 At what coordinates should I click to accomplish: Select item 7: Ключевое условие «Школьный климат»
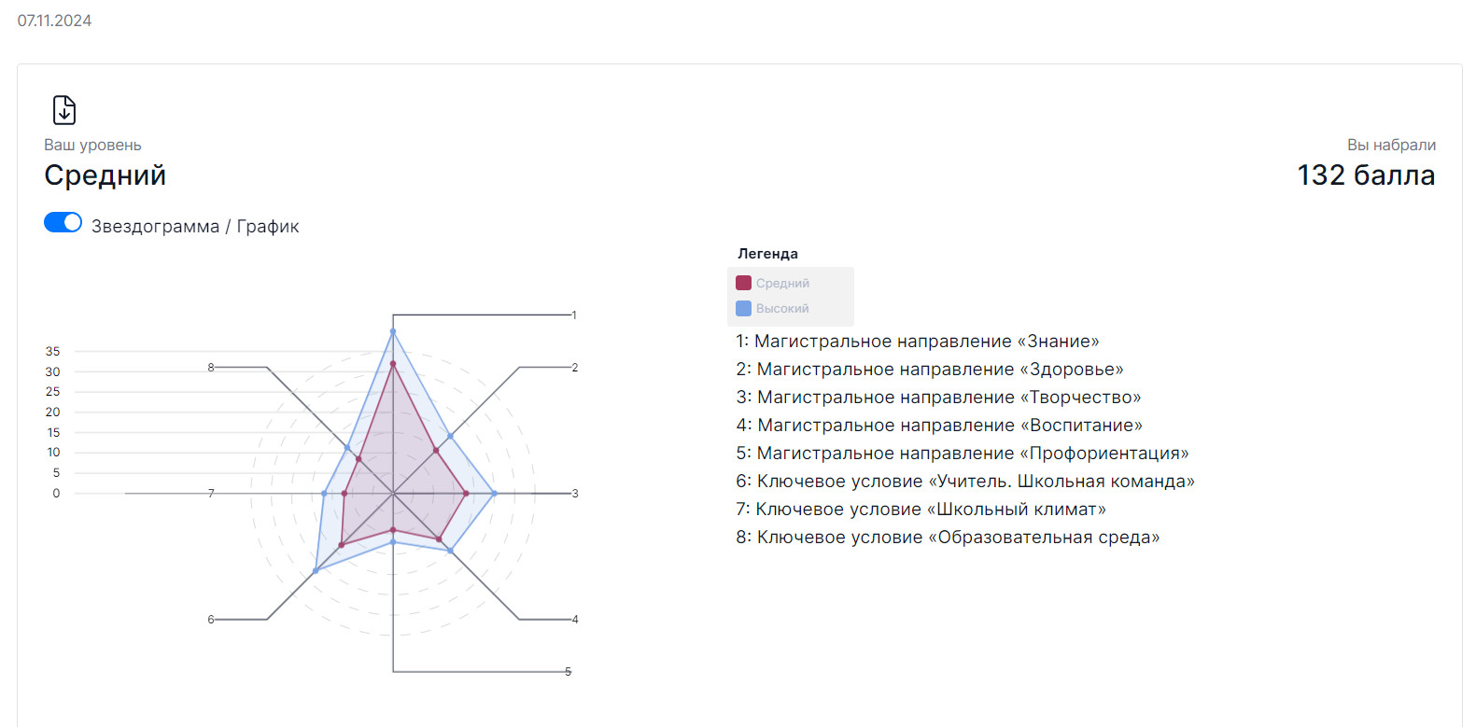click(x=921, y=510)
